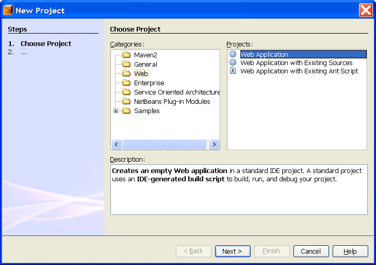The width and height of the screenshot is (376, 265).
Task: Close the New Project window
Action: 366,10
